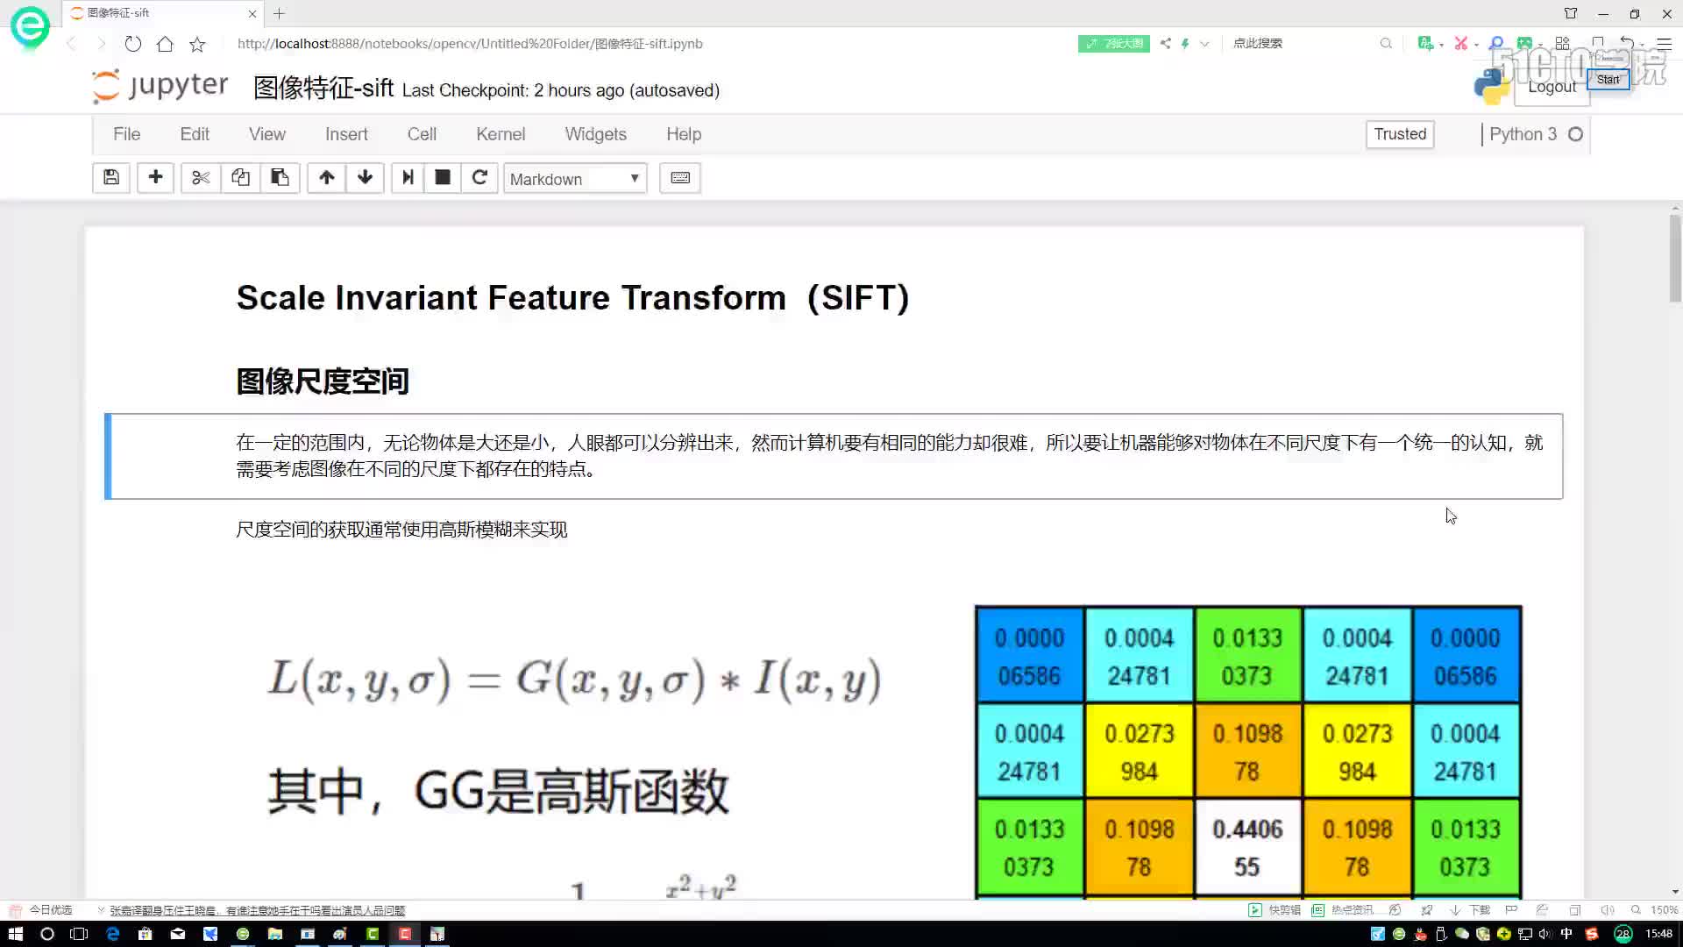1683x947 pixels.
Task: Click the 下载 downloads button
Action: tap(1472, 910)
